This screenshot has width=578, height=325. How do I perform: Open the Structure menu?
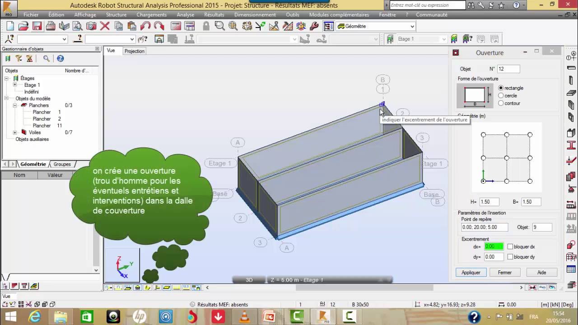click(x=116, y=15)
